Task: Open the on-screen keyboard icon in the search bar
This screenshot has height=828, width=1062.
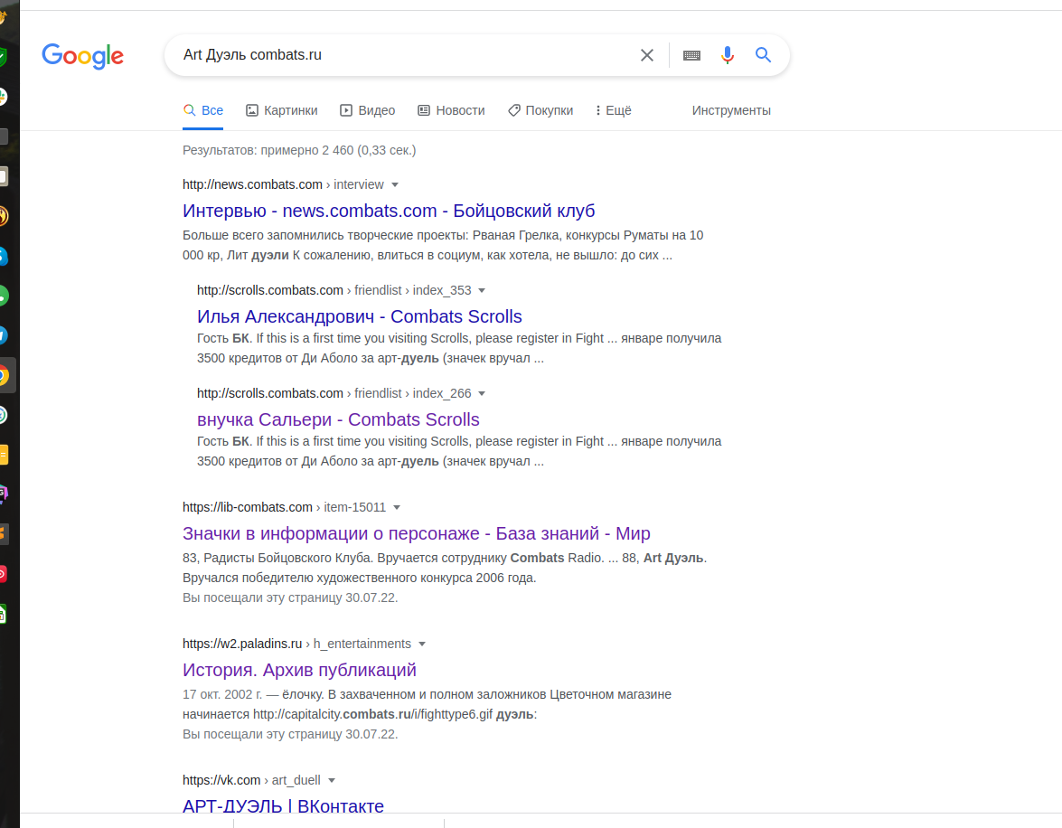Action: [691, 55]
